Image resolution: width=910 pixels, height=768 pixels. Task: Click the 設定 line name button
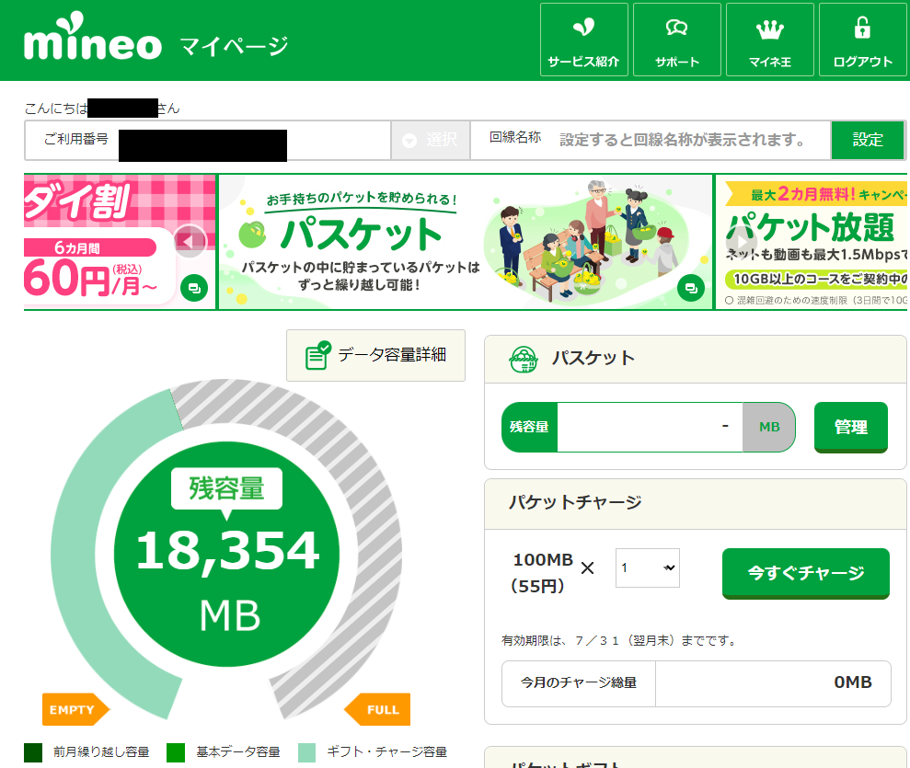[x=868, y=140]
